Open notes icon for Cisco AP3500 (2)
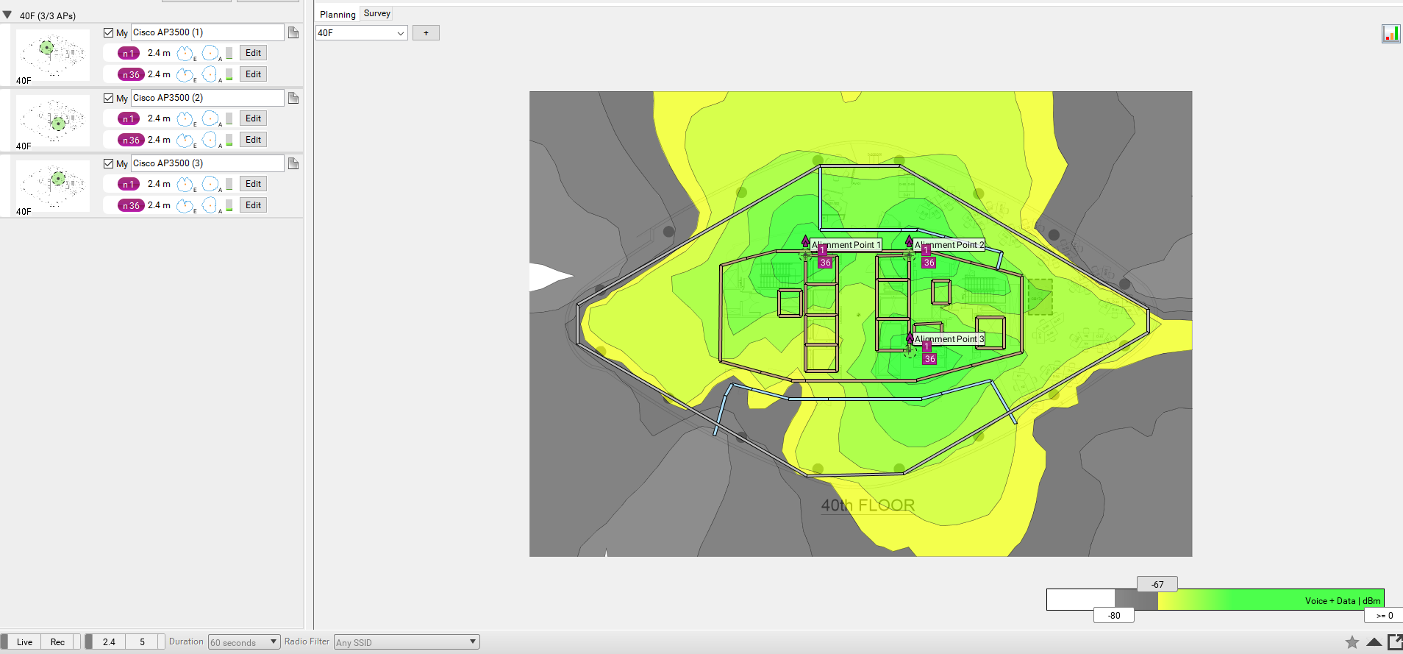This screenshot has height=654, width=1403. [293, 98]
